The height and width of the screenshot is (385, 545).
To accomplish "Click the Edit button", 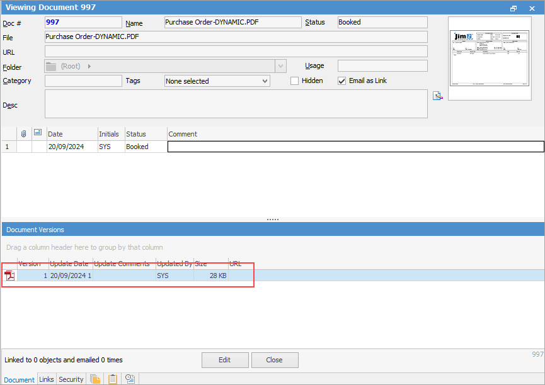I will [x=225, y=360].
